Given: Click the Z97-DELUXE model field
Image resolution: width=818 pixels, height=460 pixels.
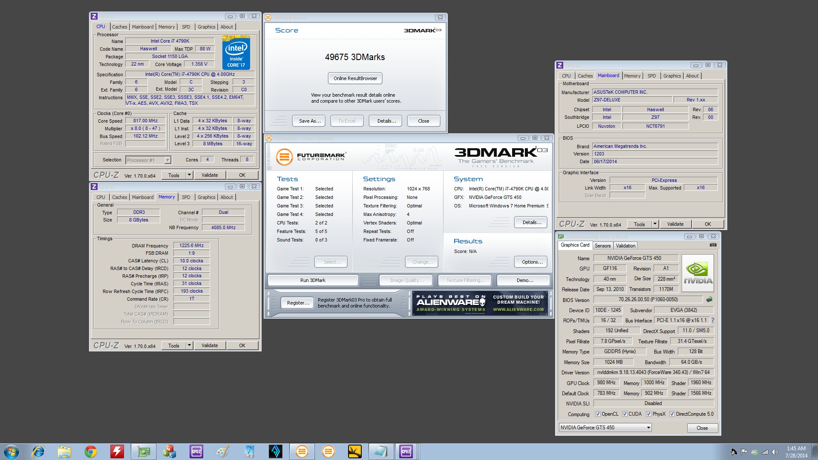Looking at the screenshot, I should tap(632, 100).
